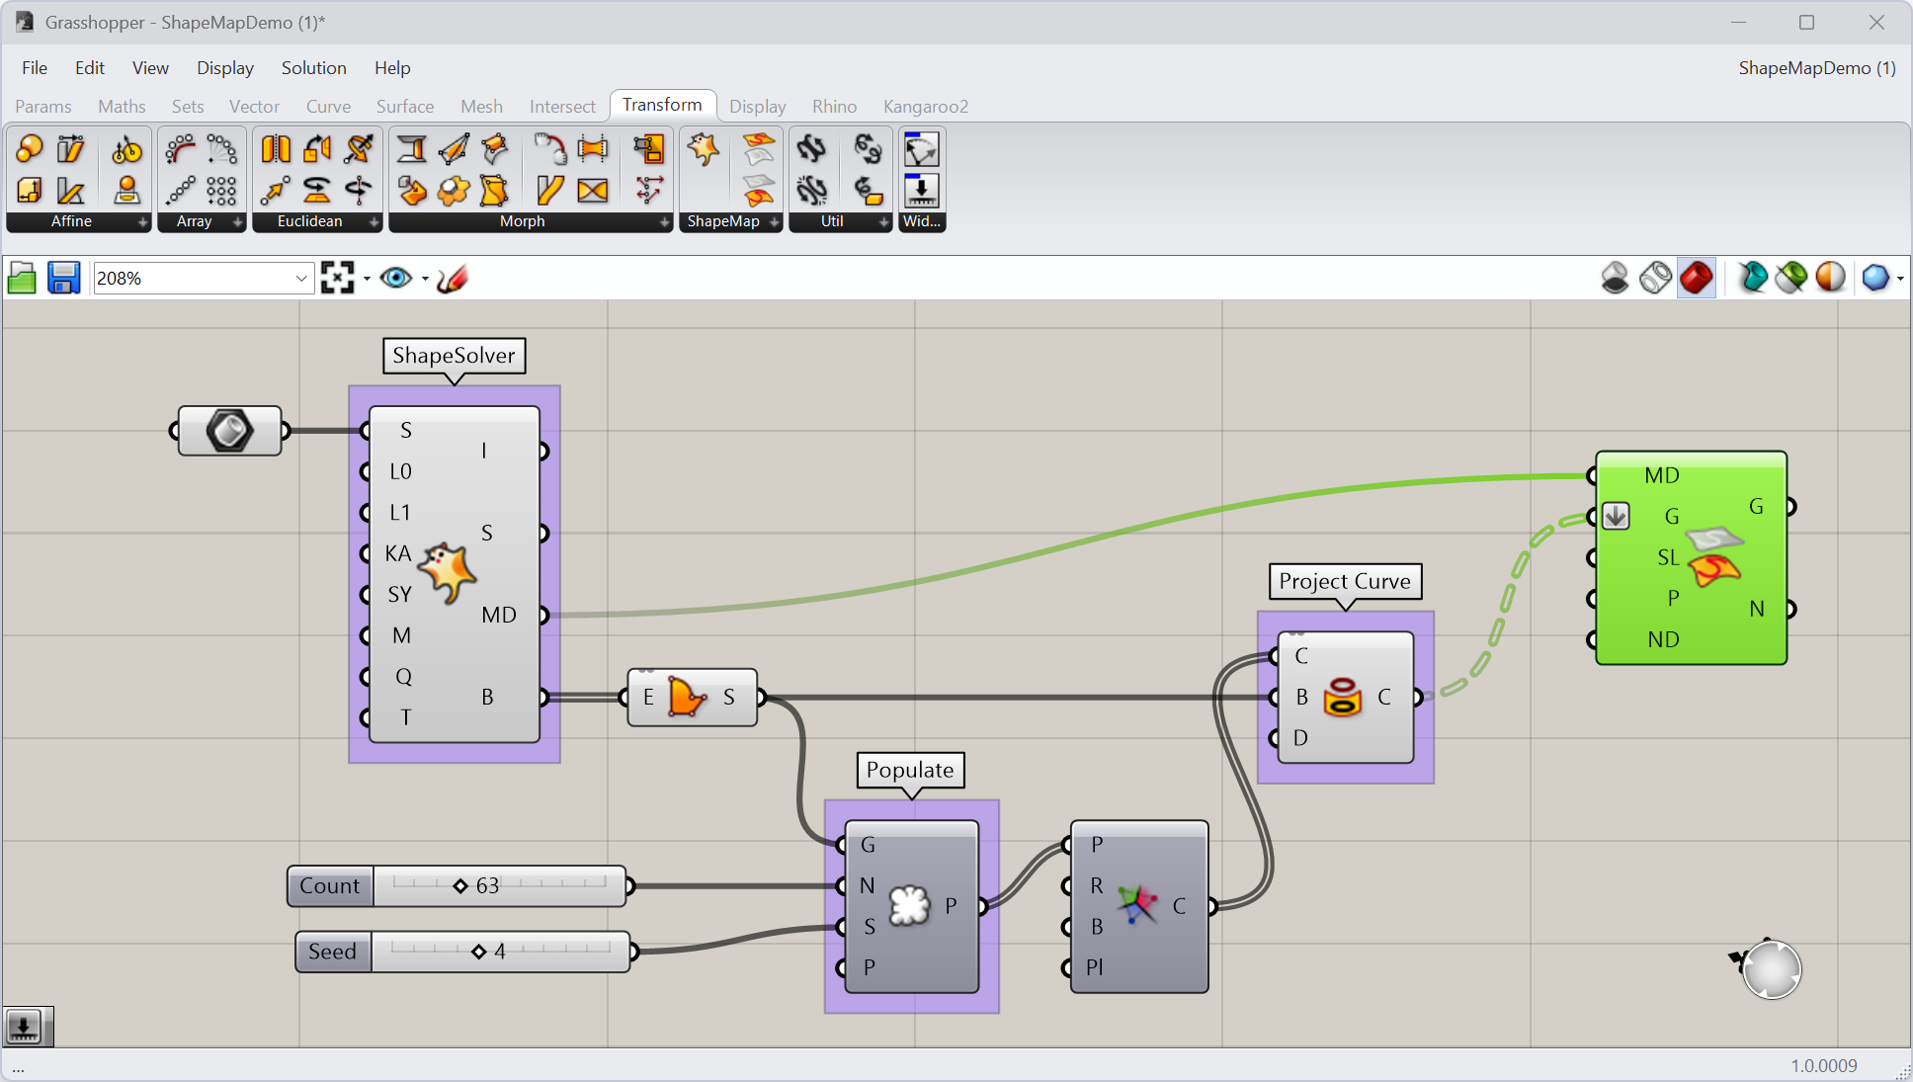Toggle only draw selected preview icon
Image resolution: width=1913 pixels, height=1082 pixels.
pyautogui.click(x=1752, y=278)
